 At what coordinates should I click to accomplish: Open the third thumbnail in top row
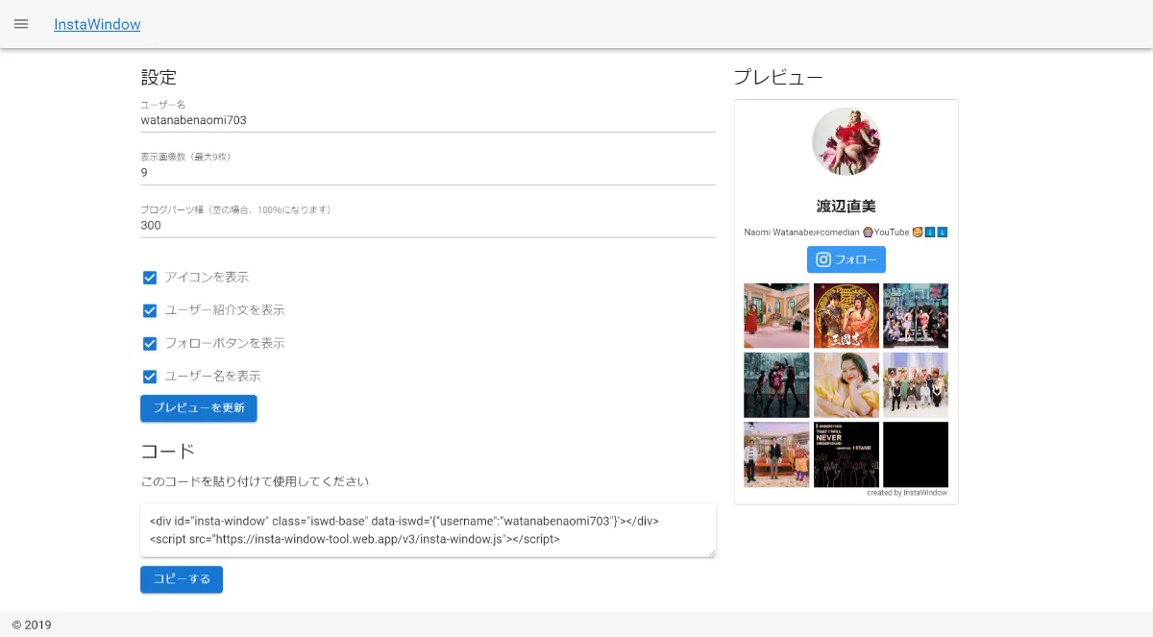916,315
